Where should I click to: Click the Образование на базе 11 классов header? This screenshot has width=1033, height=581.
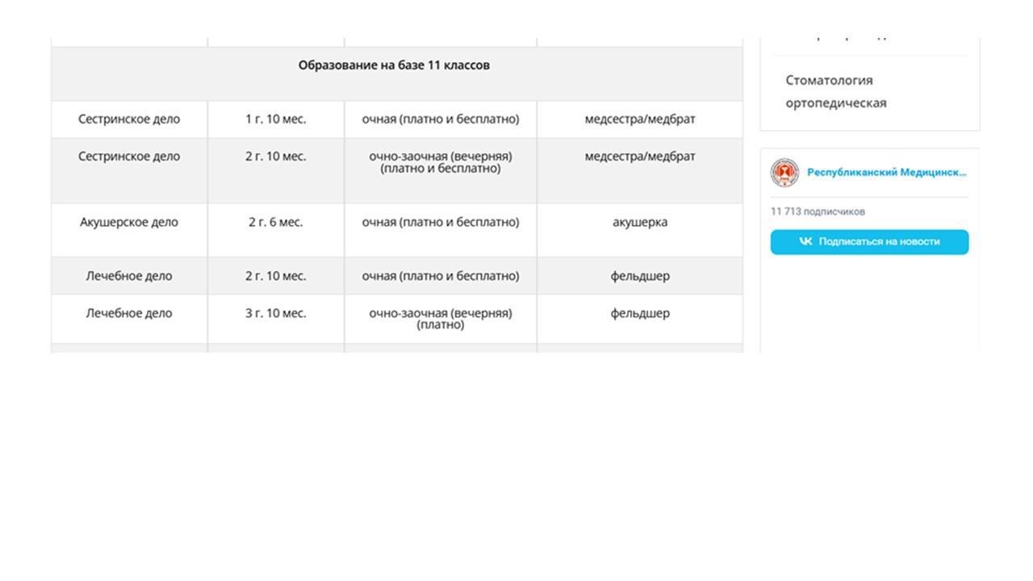coord(394,65)
